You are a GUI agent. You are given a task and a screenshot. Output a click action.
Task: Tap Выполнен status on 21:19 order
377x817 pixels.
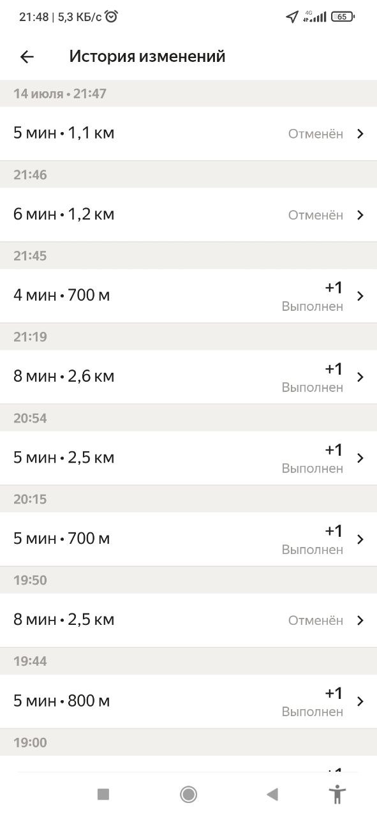pyautogui.click(x=313, y=387)
